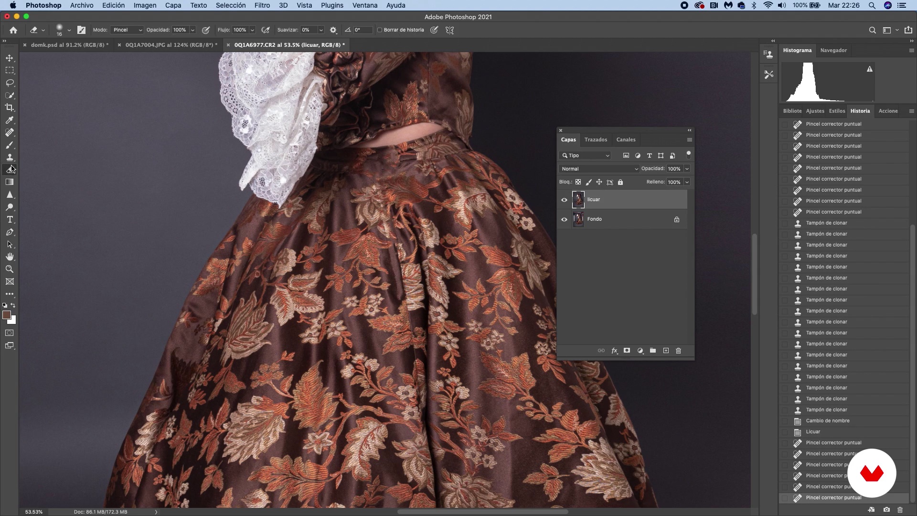
Task: Click the licuar layer thumbnail
Action: pos(578,200)
